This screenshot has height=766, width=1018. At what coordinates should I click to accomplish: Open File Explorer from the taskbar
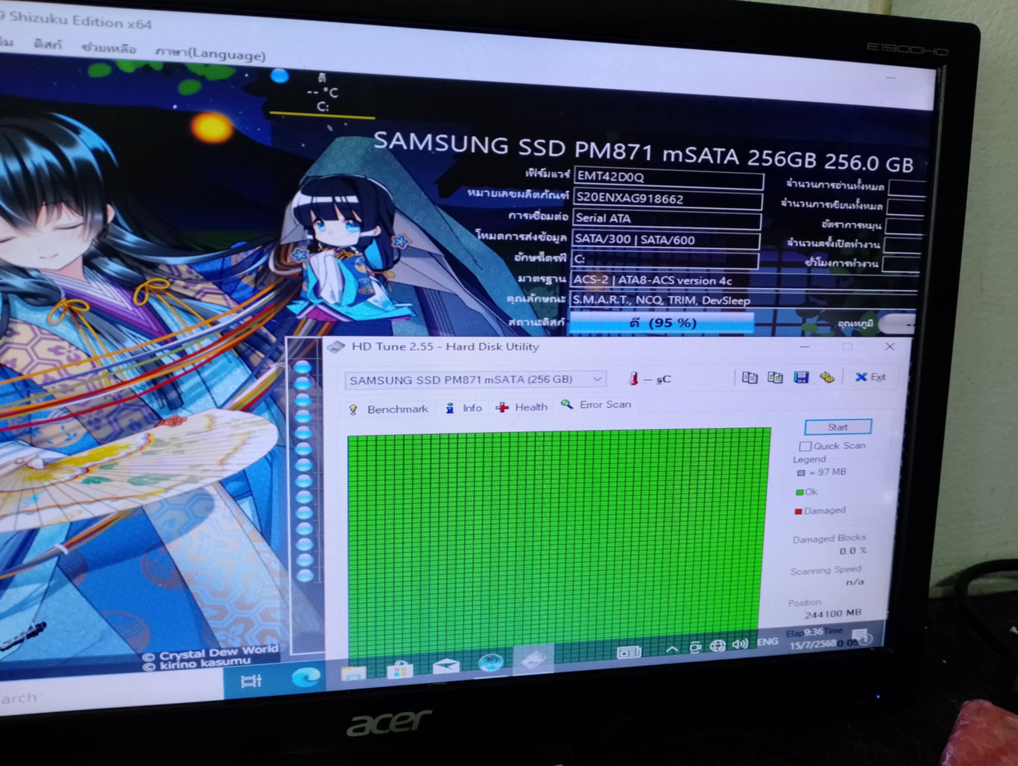point(353,674)
